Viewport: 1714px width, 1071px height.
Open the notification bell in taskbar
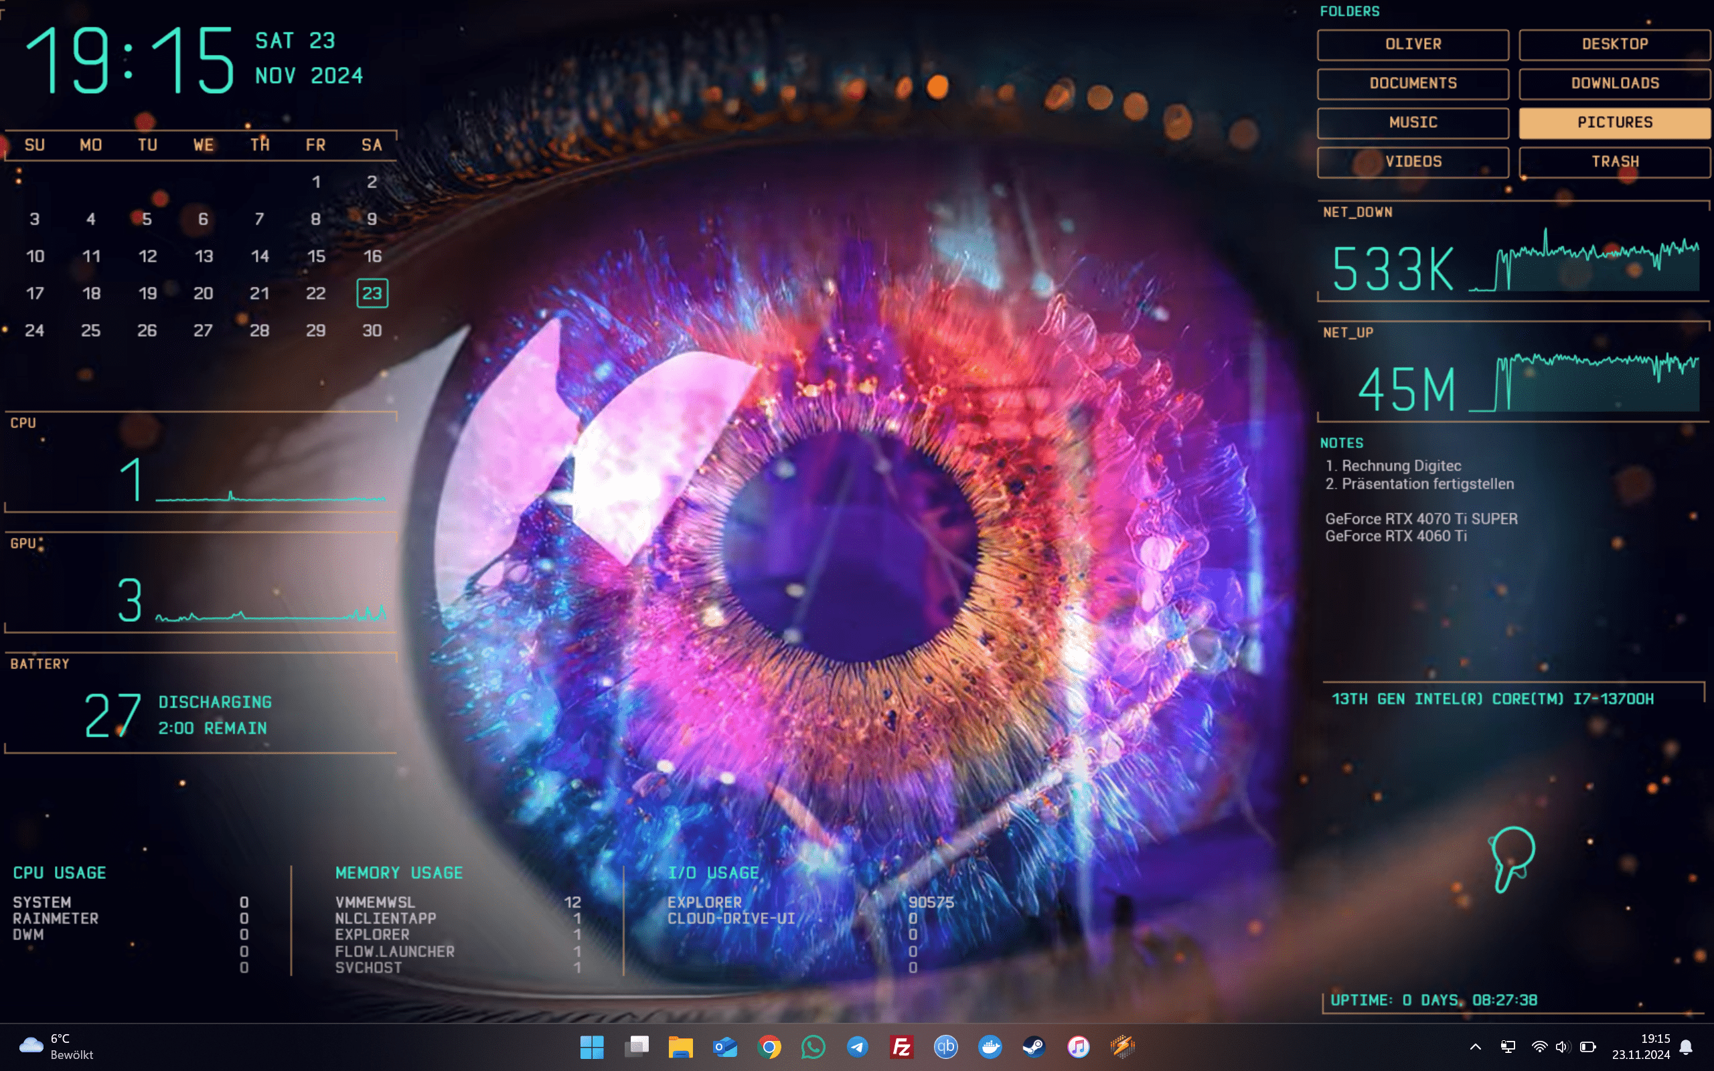1687,1047
